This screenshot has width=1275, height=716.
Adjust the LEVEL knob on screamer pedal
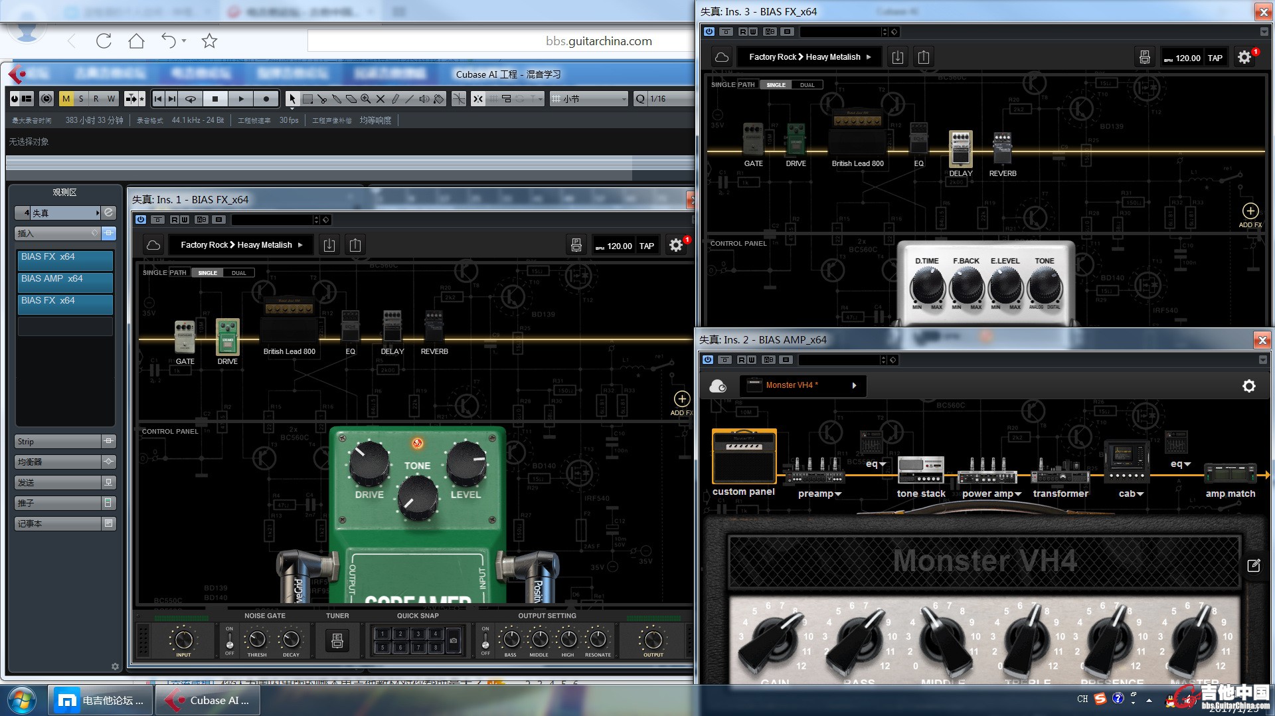pyautogui.click(x=466, y=462)
